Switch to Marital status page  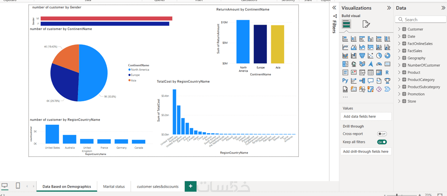[x=114, y=187]
